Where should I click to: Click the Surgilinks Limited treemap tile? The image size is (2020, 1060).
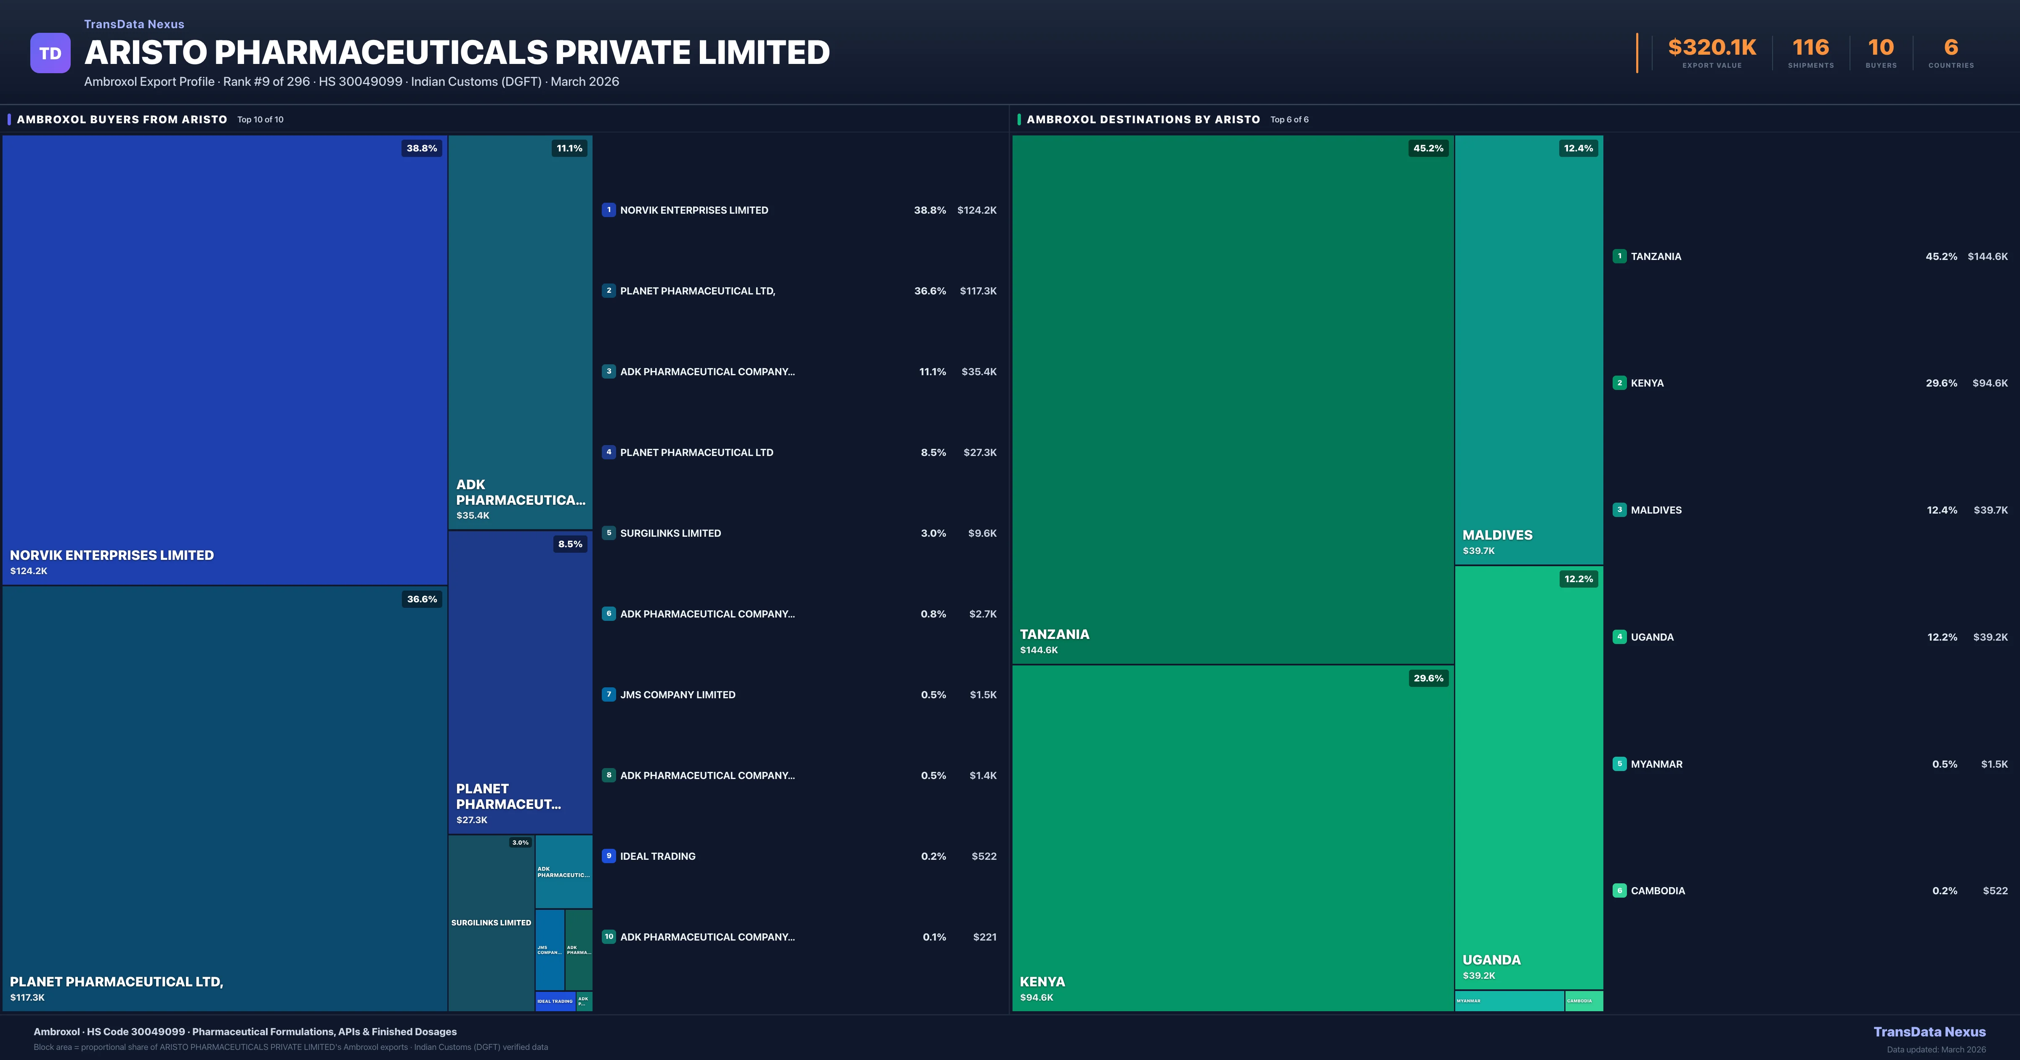point(491,922)
